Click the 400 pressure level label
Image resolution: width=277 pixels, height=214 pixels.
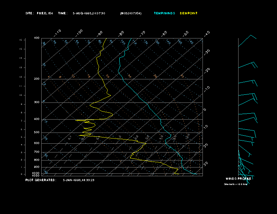click(x=37, y=119)
